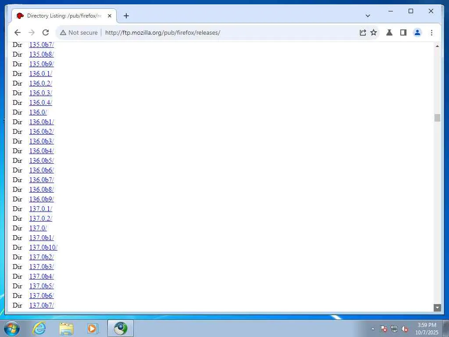449x337 pixels.
Task: Open the 135.0b7/ directory
Action: point(42,45)
